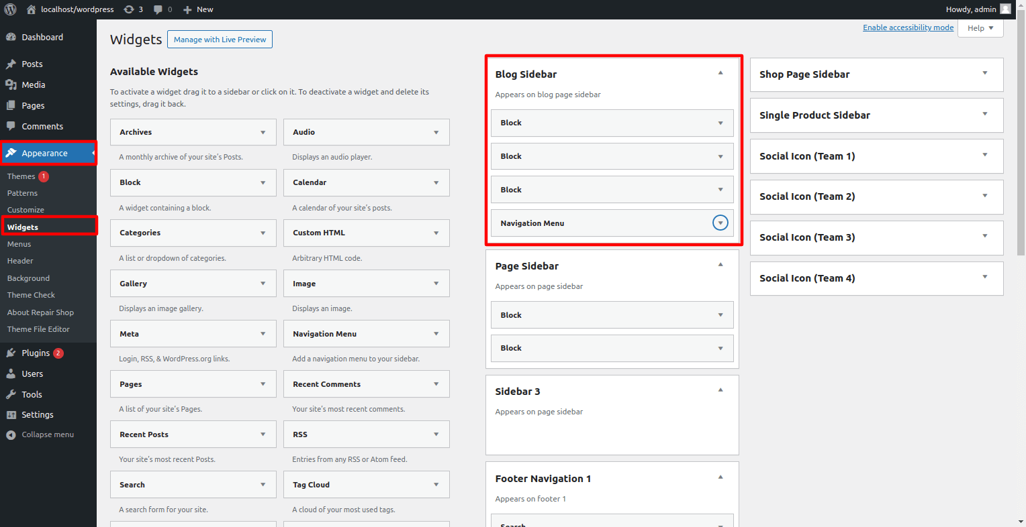
Task: Click the home icon beside localhost/wordpress
Action: (x=31, y=9)
